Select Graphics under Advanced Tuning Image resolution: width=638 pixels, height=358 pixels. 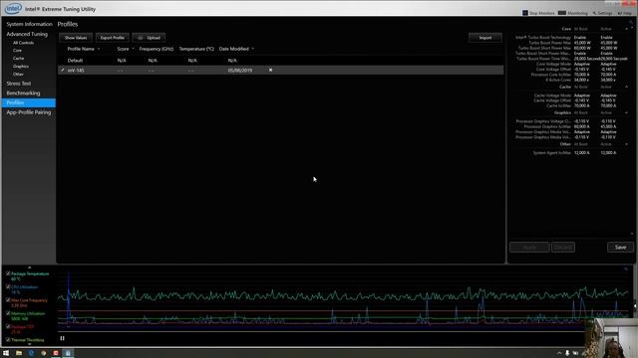[21, 67]
